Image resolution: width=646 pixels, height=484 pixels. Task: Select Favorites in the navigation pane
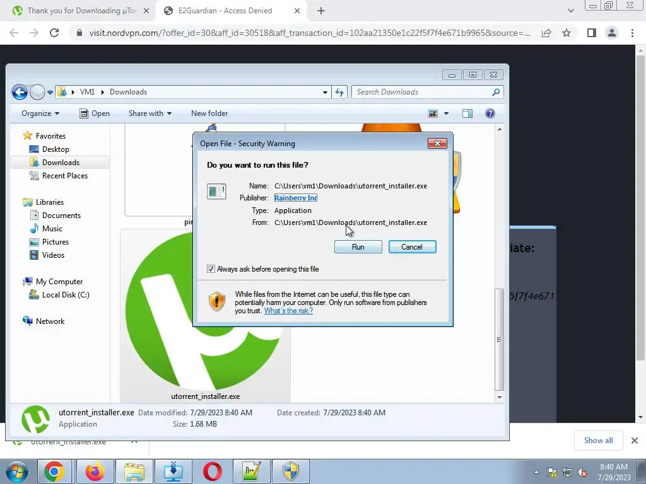click(50, 136)
